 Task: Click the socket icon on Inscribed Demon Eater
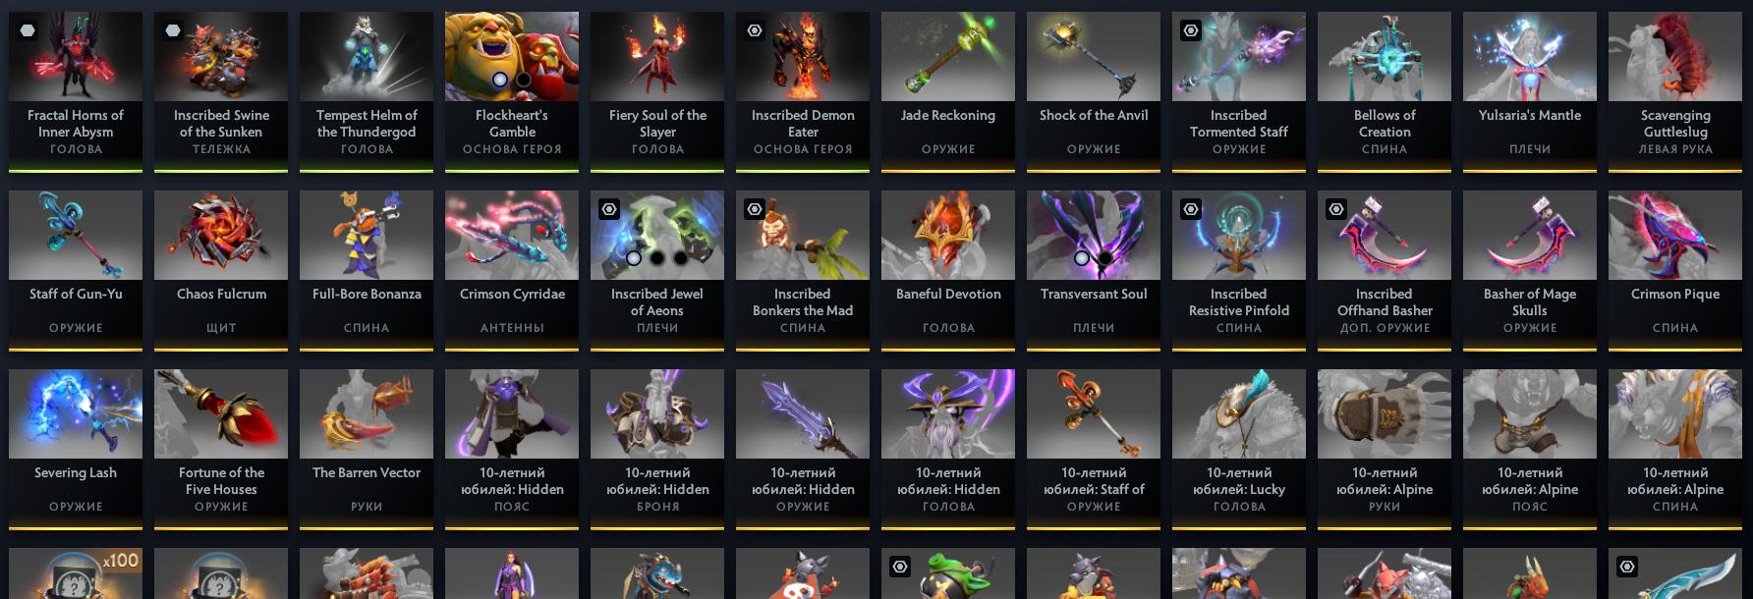click(755, 30)
